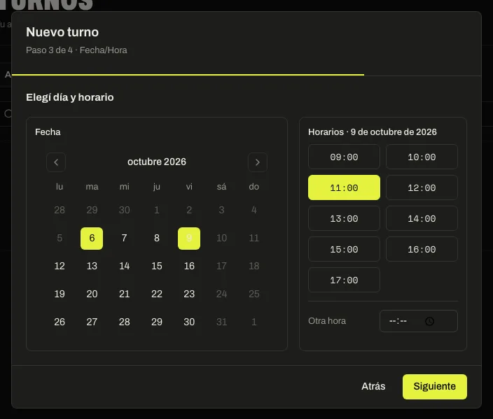Select October 19 in the calendar
Viewport: 493px width, 419px height.
[x=60, y=294]
